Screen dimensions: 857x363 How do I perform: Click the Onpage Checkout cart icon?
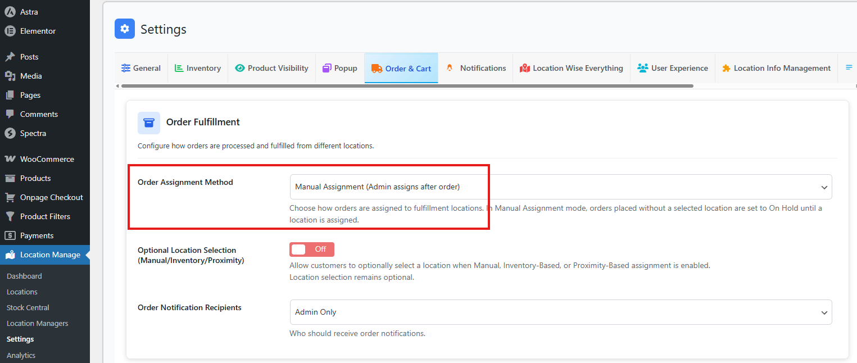pyautogui.click(x=10, y=197)
